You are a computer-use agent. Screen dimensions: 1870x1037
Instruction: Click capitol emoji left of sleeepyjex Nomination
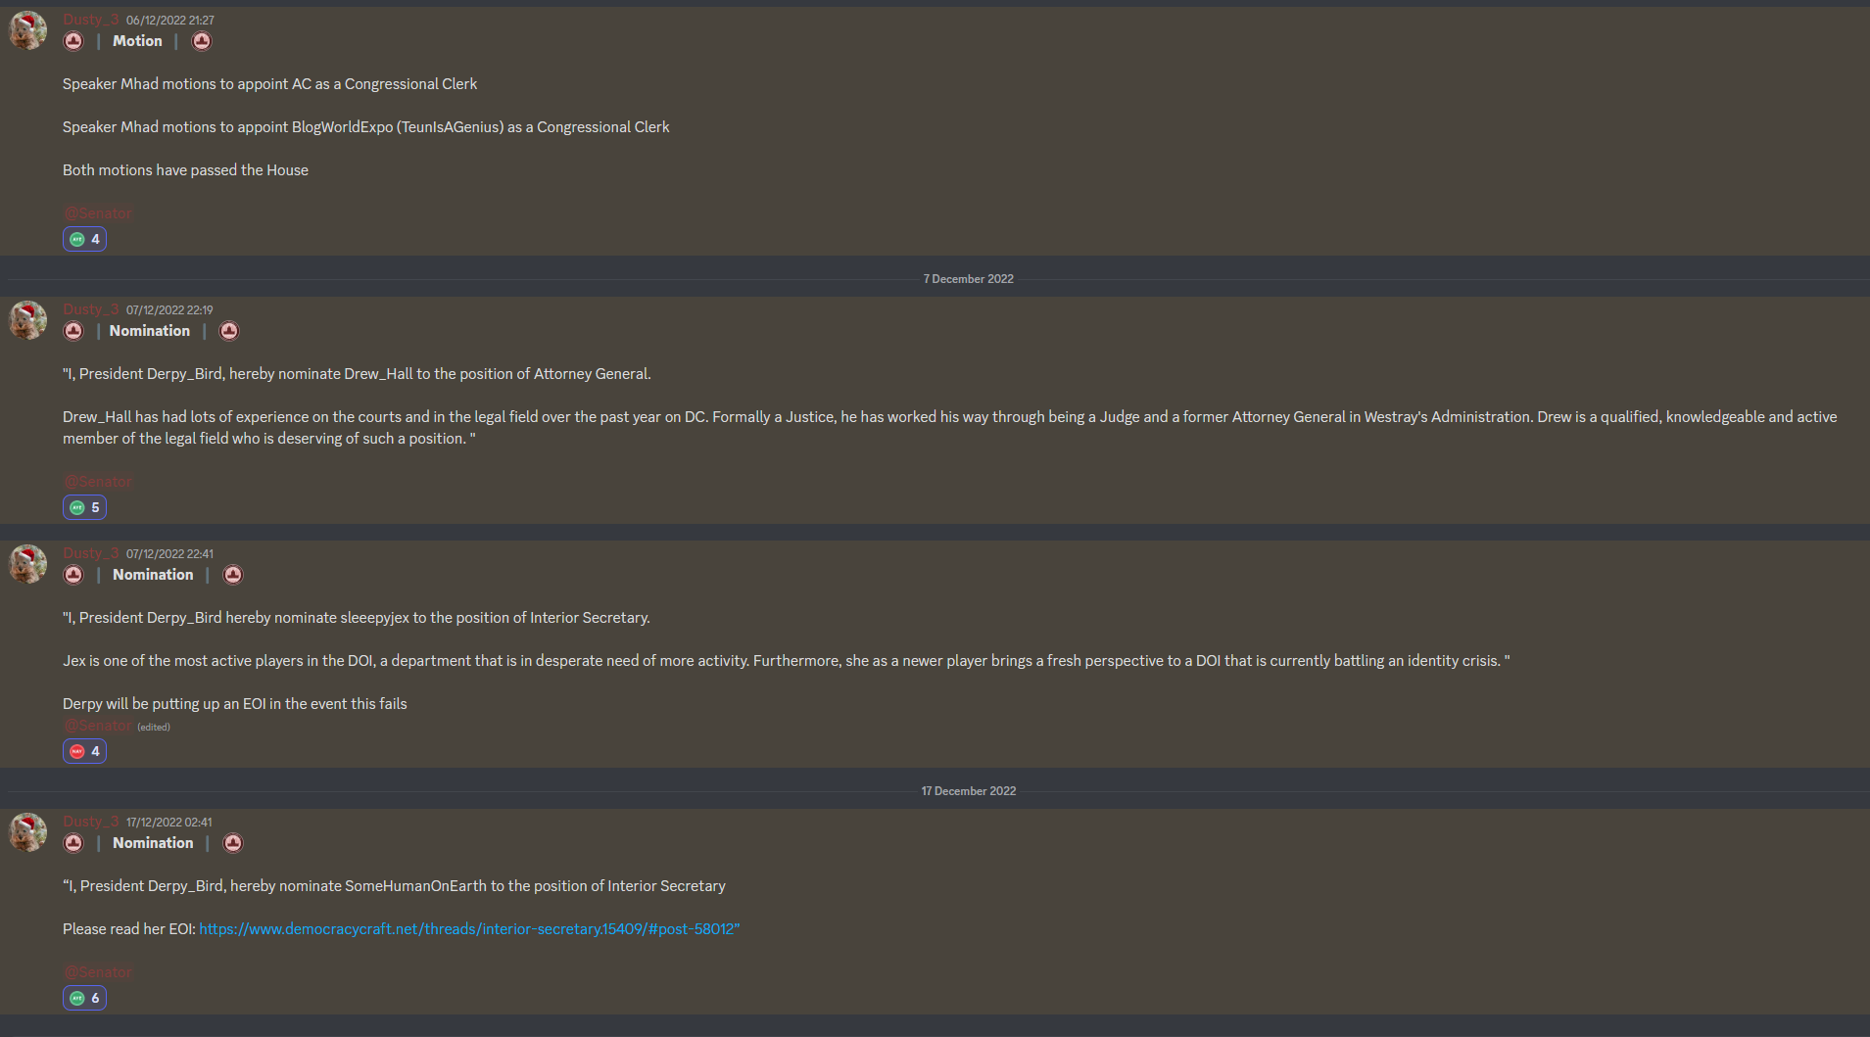pos(73,575)
